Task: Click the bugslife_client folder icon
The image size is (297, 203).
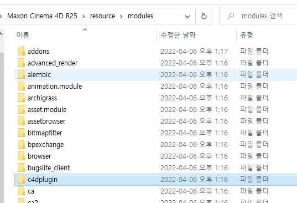Action: pos(21,168)
